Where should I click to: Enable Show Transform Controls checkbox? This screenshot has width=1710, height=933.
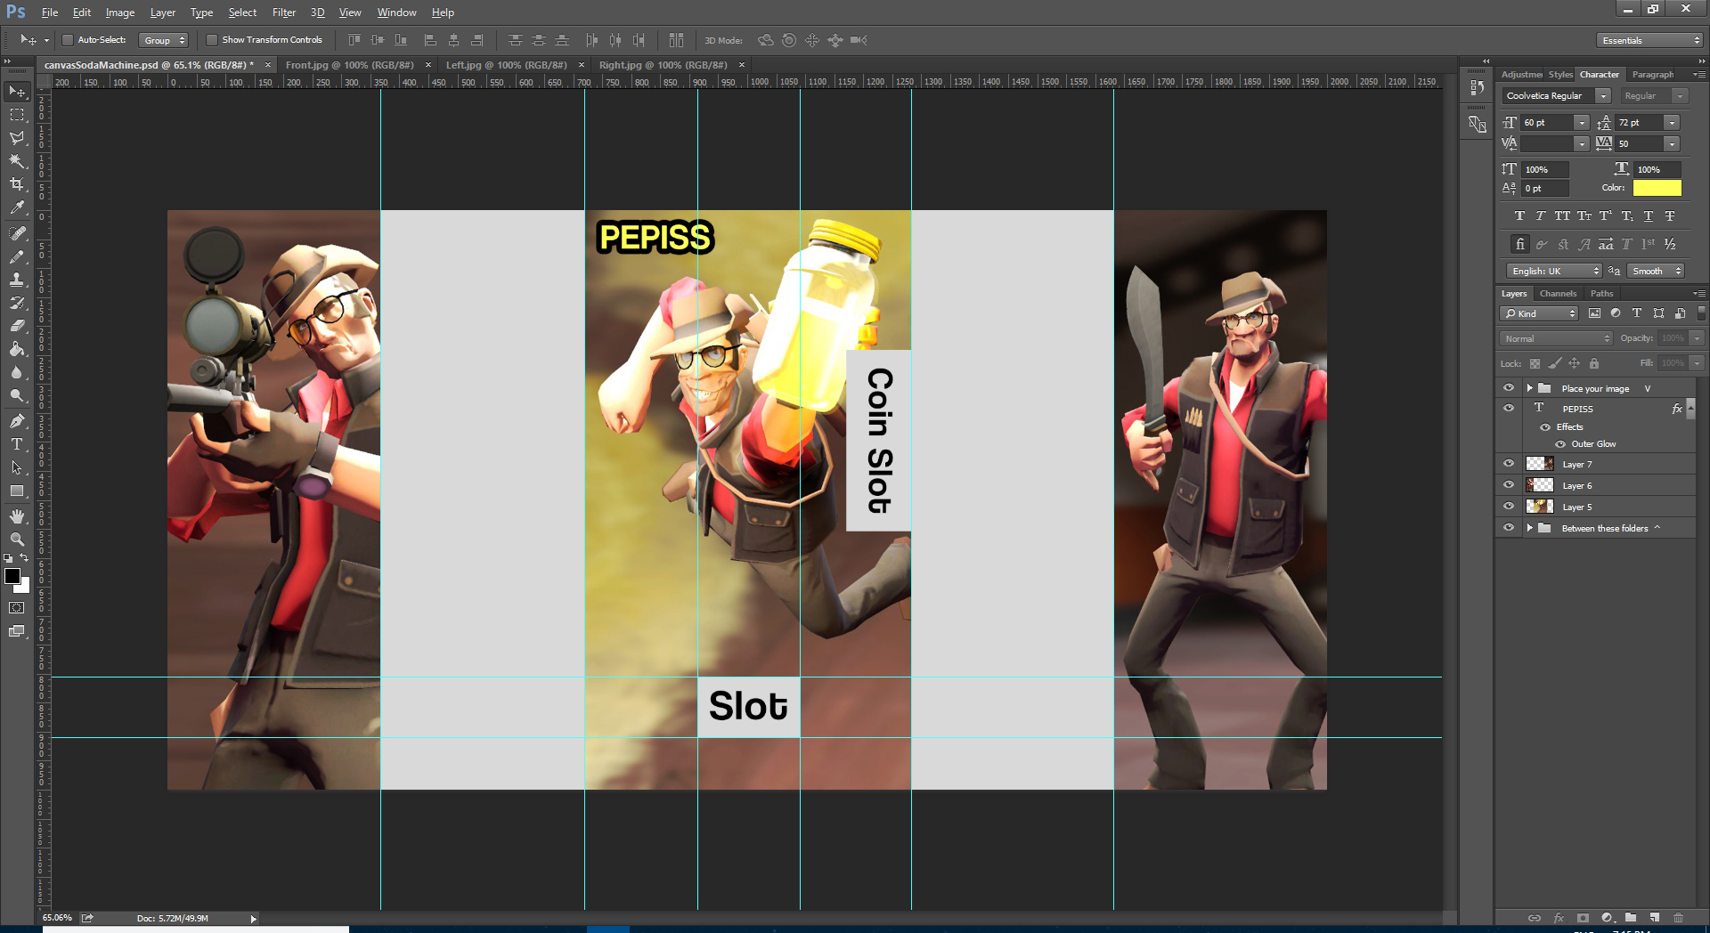point(211,40)
